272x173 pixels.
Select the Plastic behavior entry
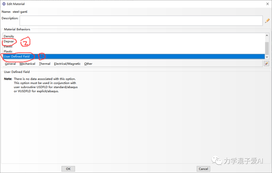point(8,51)
